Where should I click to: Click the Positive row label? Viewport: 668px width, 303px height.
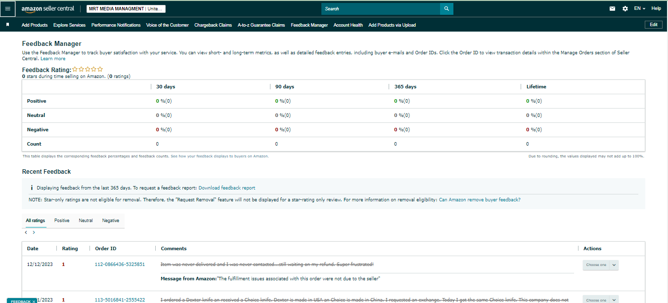(37, 101)
